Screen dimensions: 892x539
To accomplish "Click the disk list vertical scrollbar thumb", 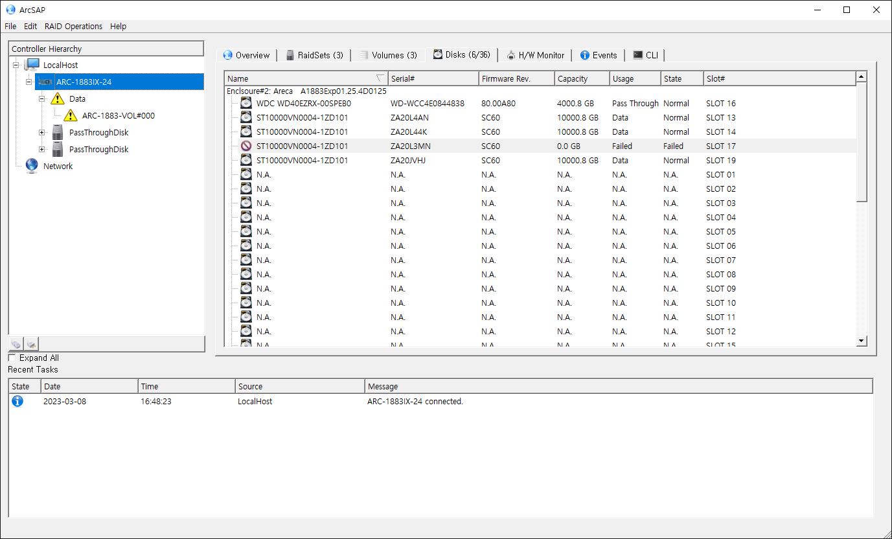I will (x=862, y=142).
